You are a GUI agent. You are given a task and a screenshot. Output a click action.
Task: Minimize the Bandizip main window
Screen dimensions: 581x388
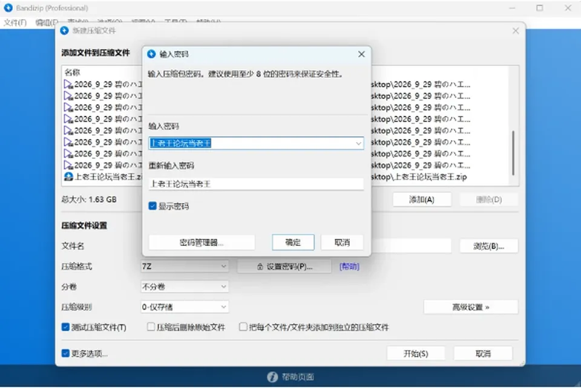tap(512, 8)
